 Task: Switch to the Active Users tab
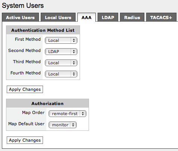(x=20, y=17)
